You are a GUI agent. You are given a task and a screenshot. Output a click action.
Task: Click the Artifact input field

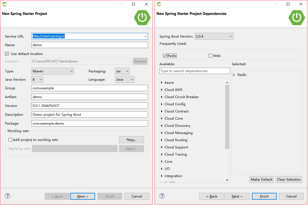coord(90,97)
